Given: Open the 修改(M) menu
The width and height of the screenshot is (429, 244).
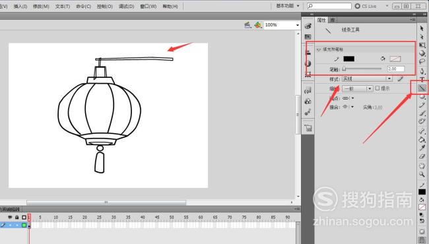Looking at the screenshot, I should pos(41,6).
